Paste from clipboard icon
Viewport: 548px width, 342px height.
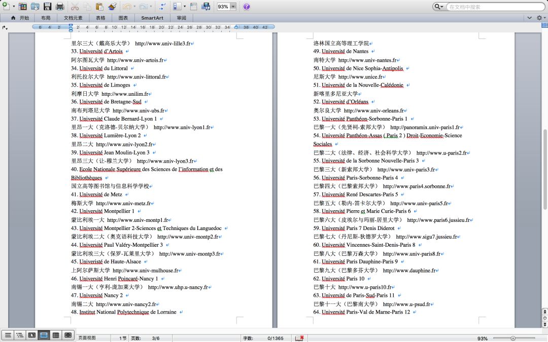click(99, 6)
